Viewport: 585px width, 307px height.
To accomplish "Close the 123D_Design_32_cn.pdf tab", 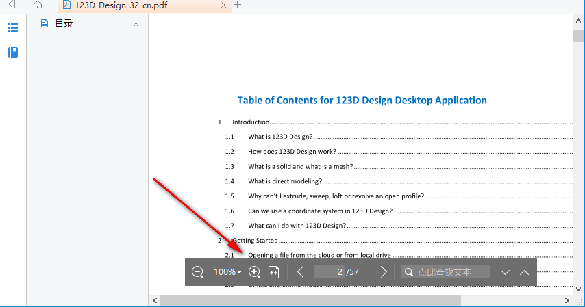I will pos(223,5).
